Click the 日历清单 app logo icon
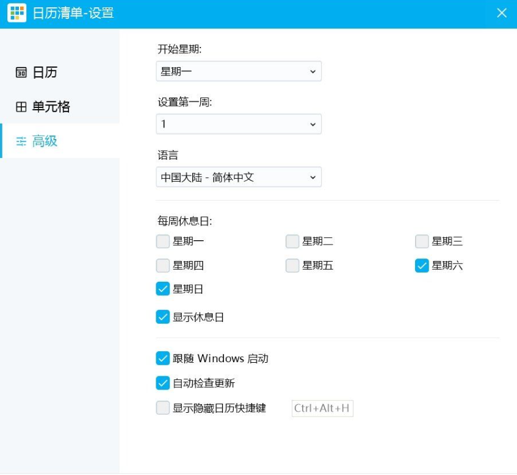Screen dimensions: 517x475 pos(16,13)
